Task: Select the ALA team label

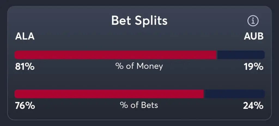Action: point(25,36)
